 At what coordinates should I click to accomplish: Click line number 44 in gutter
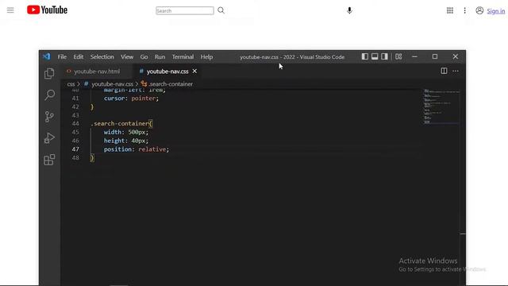point(75,124)
